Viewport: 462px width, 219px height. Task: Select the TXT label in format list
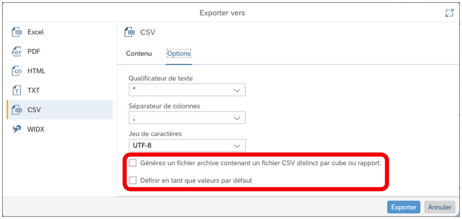click(33, 91)
